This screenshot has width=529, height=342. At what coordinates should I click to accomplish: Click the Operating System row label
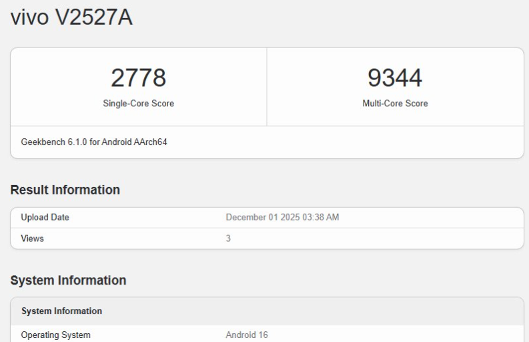(x=55, y=335)
